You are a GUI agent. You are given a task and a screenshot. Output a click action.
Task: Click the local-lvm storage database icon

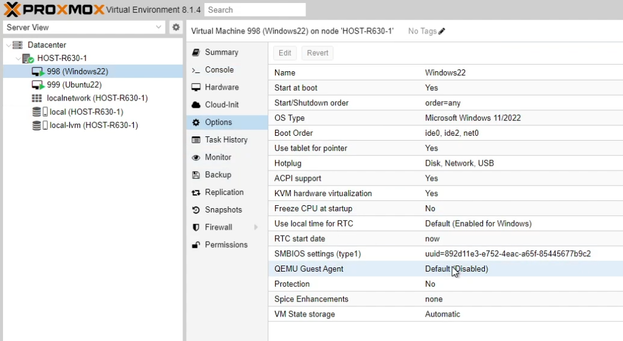pos(37,125)
